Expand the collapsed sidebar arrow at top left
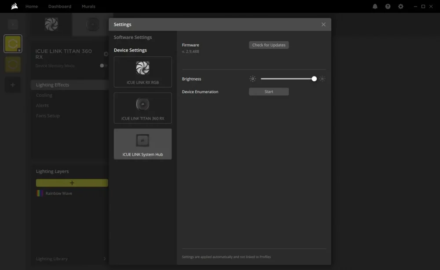Screen dimensions: 440x270 click(13, 24)
